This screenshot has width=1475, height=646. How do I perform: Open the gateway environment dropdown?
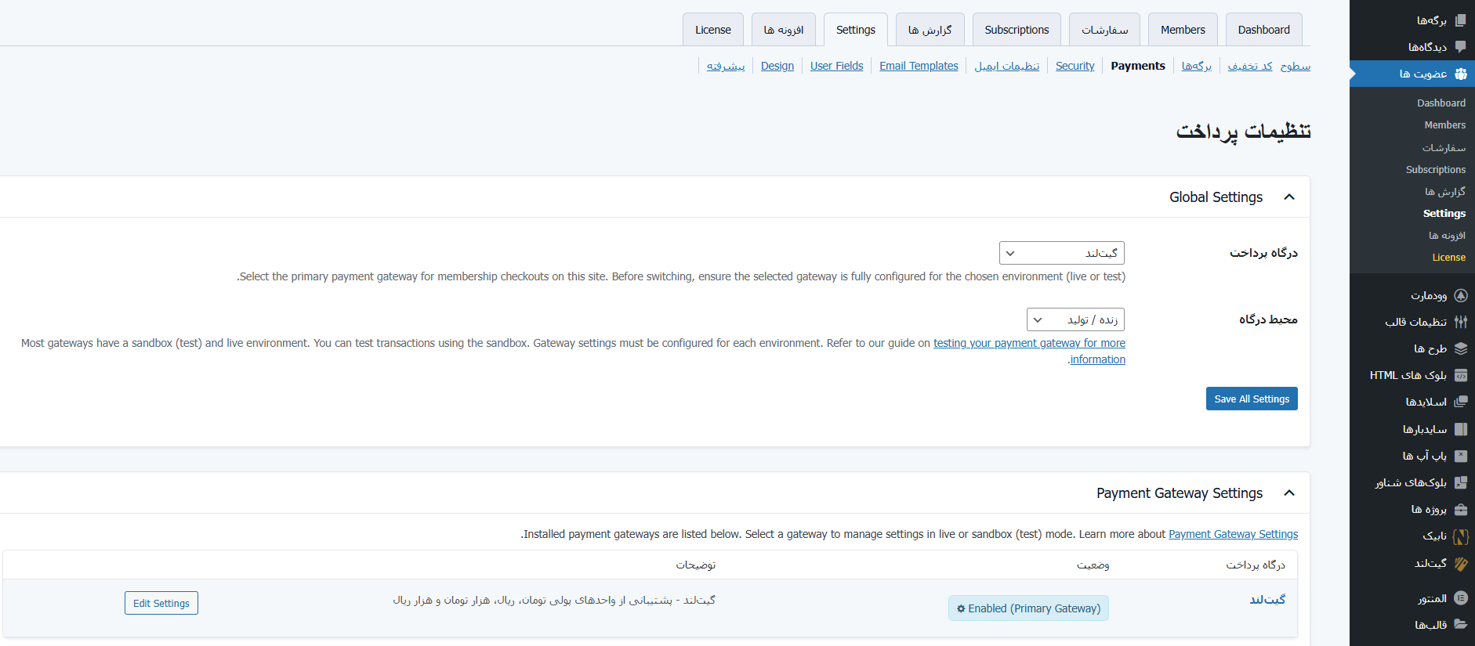coord(1075,319)
